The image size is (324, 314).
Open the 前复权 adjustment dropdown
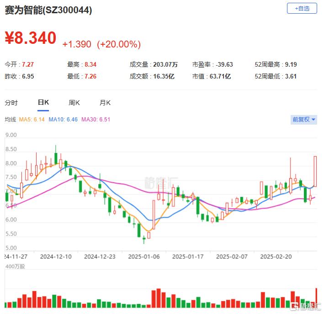point(303,120)
